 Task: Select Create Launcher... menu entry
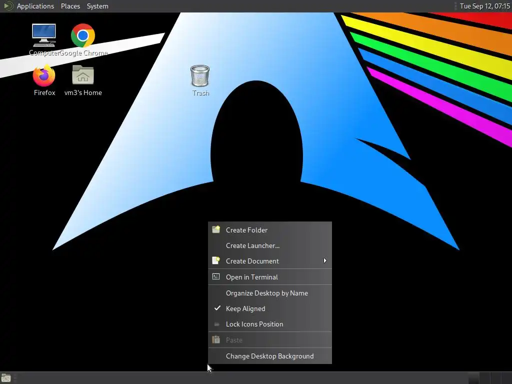269,245
